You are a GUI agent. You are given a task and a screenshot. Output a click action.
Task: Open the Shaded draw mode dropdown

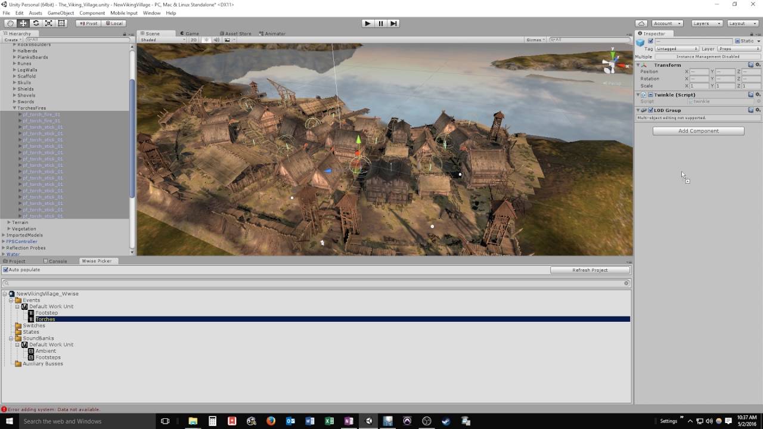pyautogui.click(x=162, y=40)
